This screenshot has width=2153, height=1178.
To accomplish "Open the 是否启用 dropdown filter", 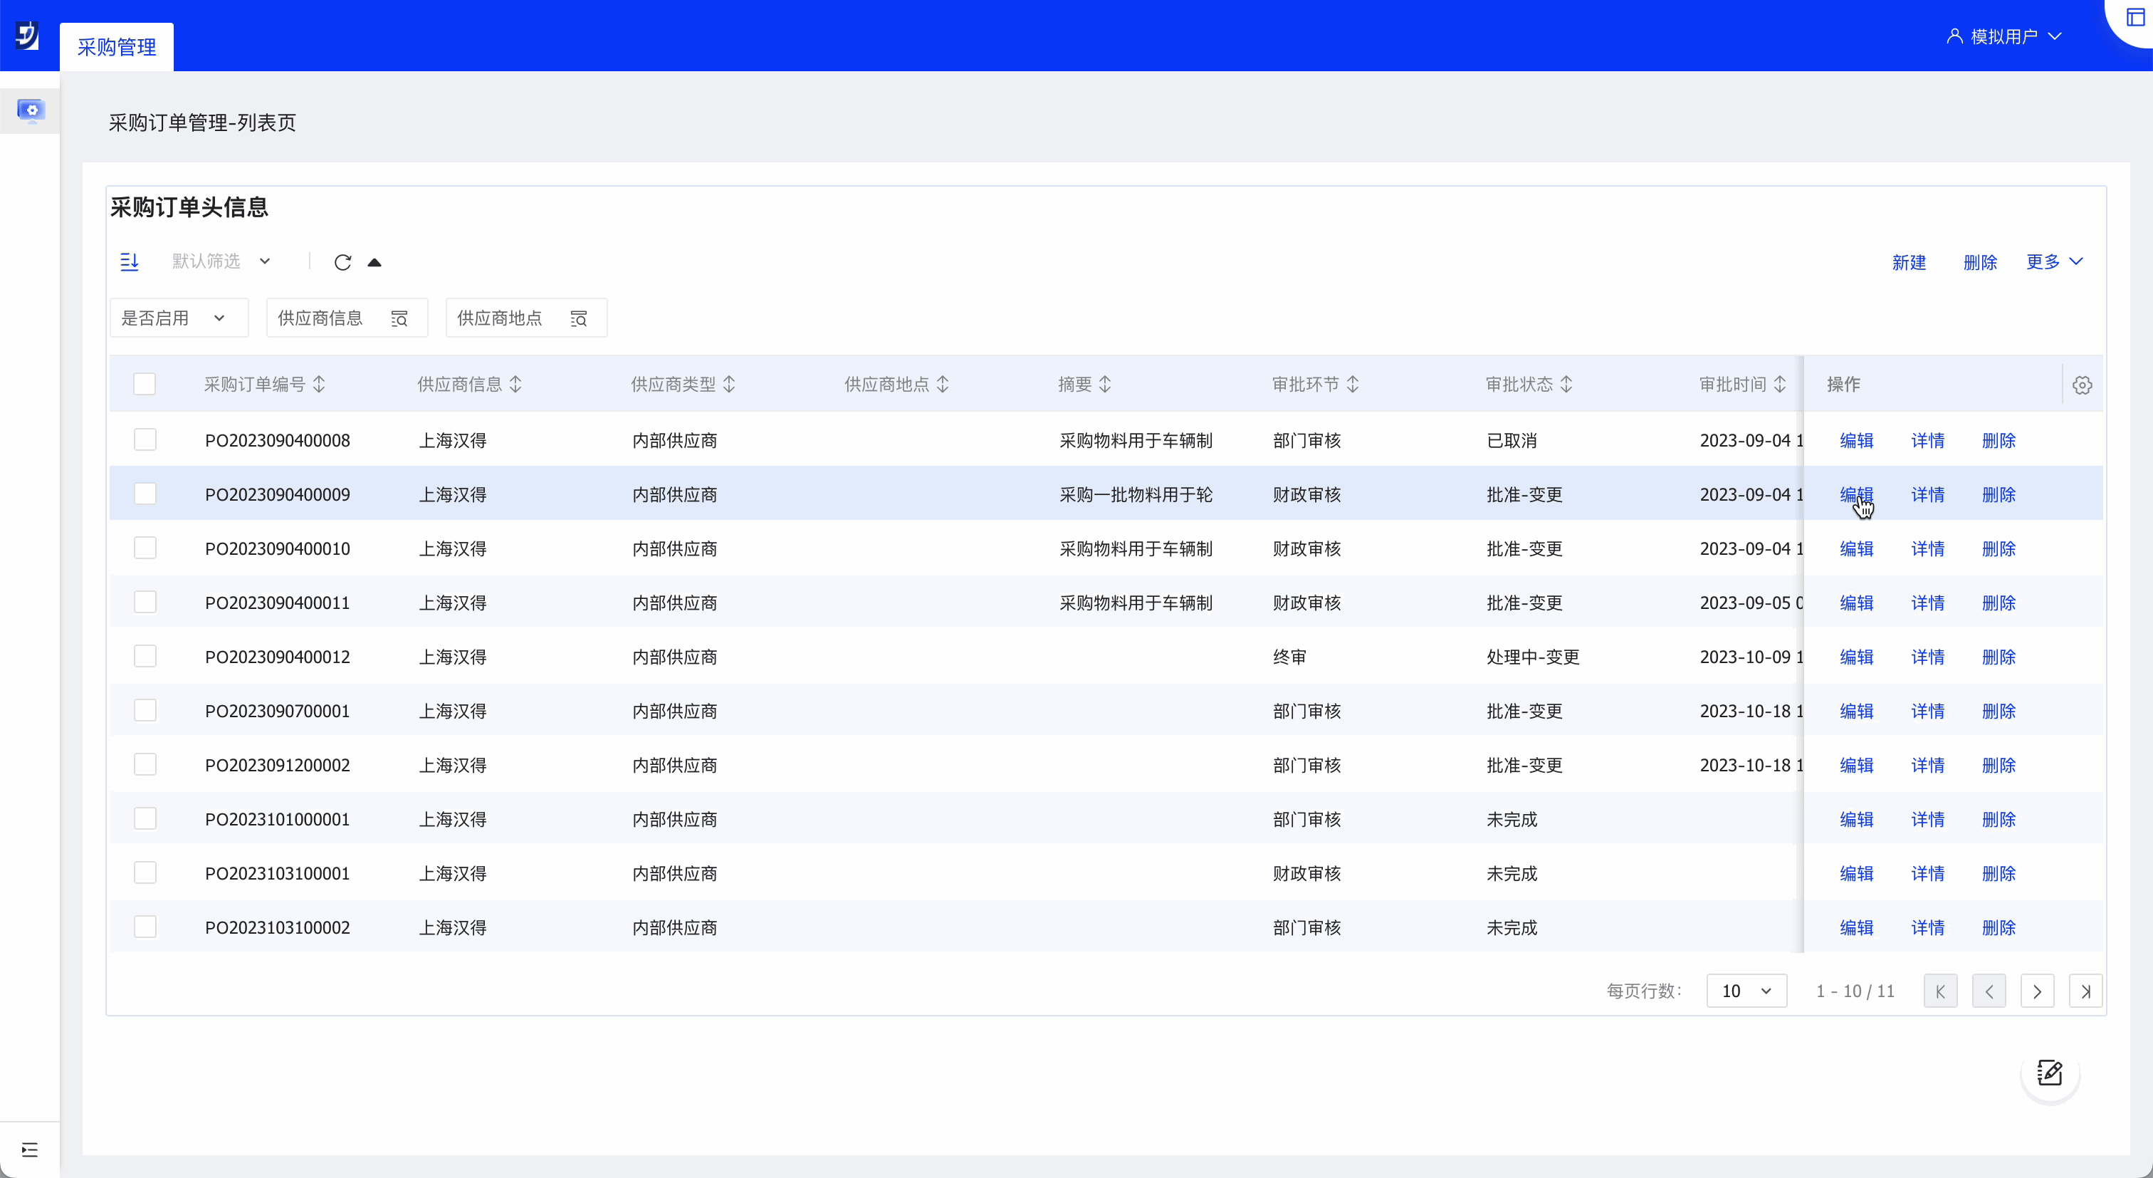I will (178, 318).
